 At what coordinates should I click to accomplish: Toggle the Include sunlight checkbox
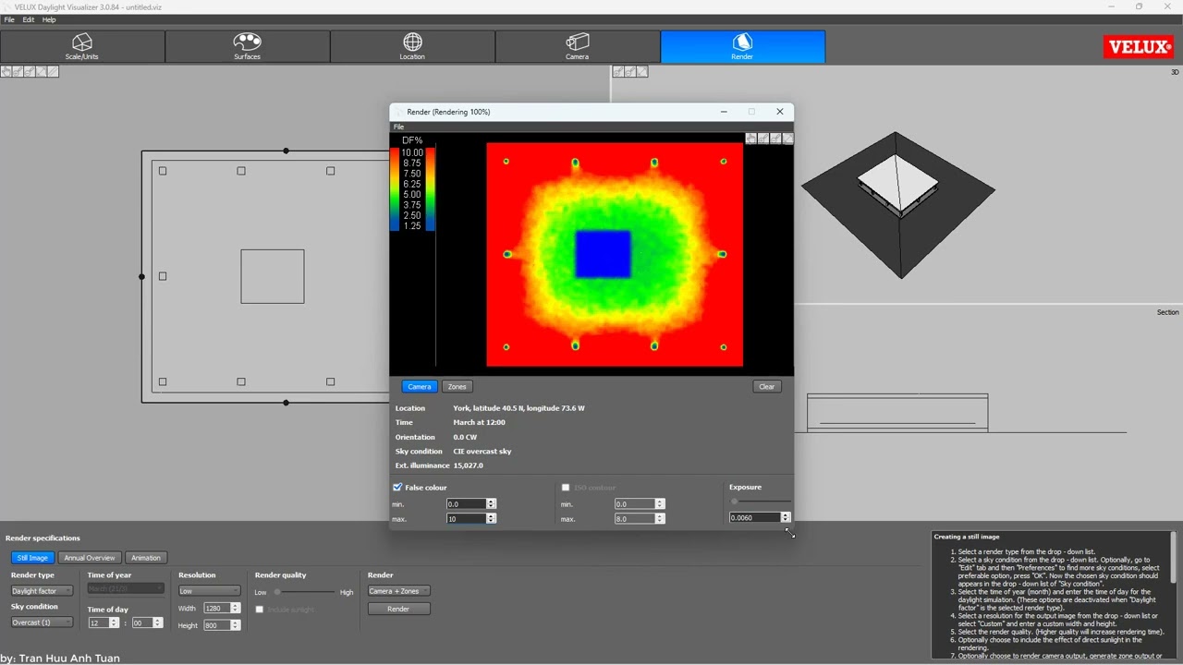260,610
